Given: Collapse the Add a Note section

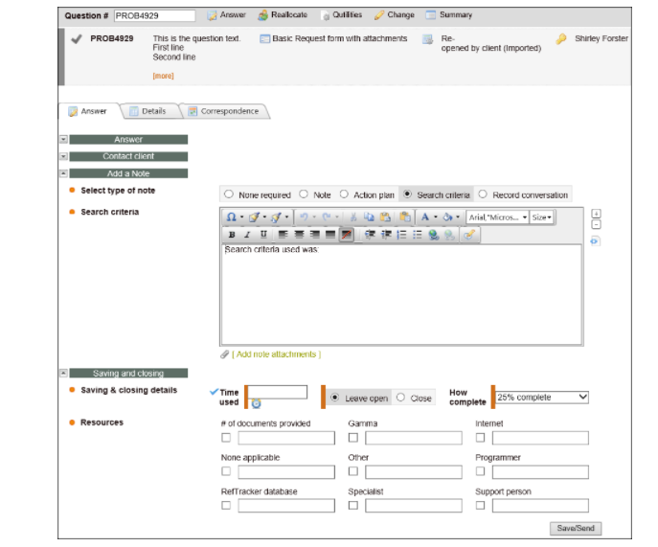Looking at the screenshot, I should tap(63, 173).
